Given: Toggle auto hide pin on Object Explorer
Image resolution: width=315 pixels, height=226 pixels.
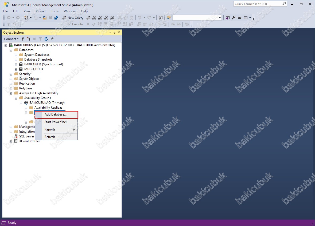Looking at the screenshot, I should 115,32.
